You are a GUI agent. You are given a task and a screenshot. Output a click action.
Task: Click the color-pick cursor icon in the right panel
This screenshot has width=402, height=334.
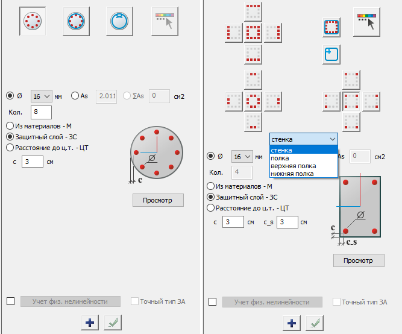tap(367, 22)
